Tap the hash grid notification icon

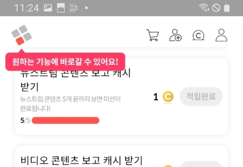[73, 8]
